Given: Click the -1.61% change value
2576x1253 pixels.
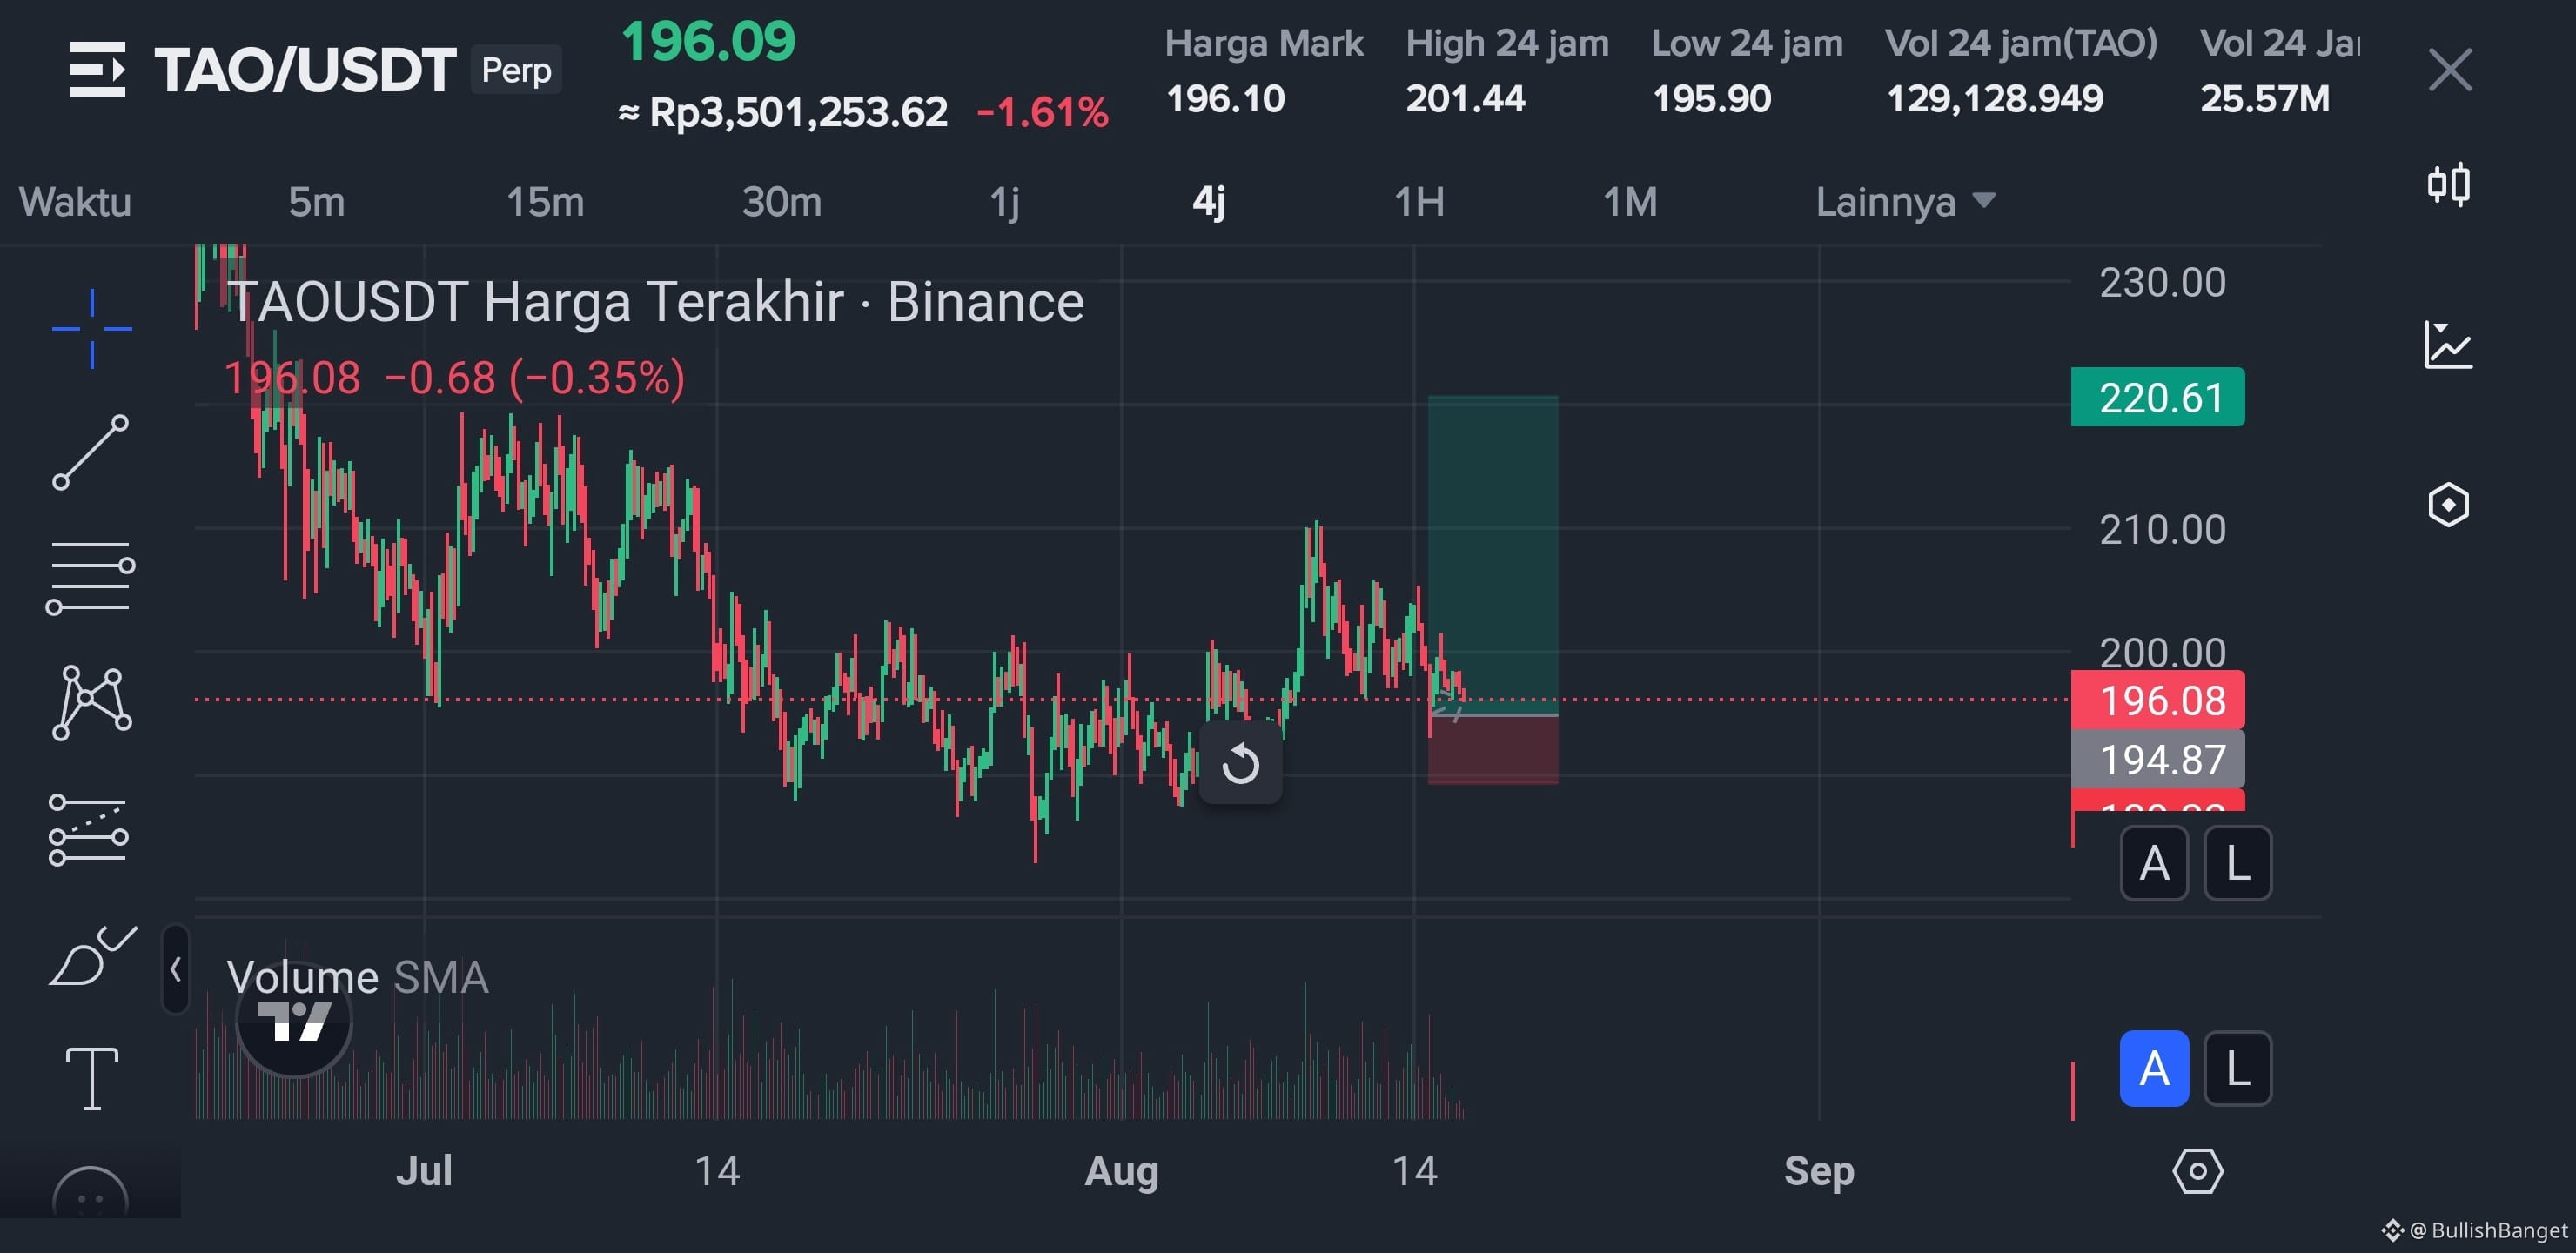Looking at the screenshot, I should [x=1042, y=112].
